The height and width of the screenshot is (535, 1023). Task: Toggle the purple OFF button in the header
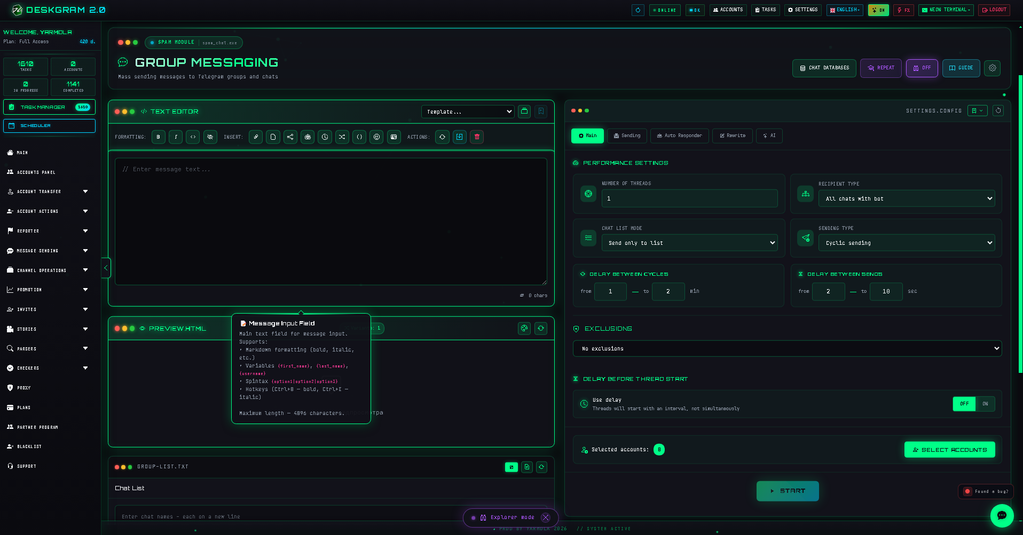tap(922, 68)
